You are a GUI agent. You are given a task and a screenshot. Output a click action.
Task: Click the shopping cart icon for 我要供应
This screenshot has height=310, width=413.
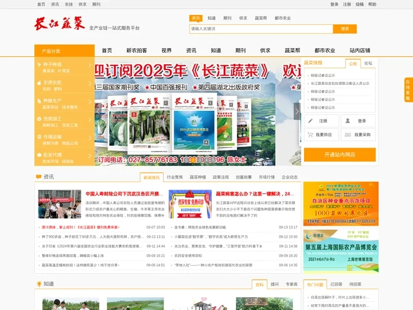[310, 135]
